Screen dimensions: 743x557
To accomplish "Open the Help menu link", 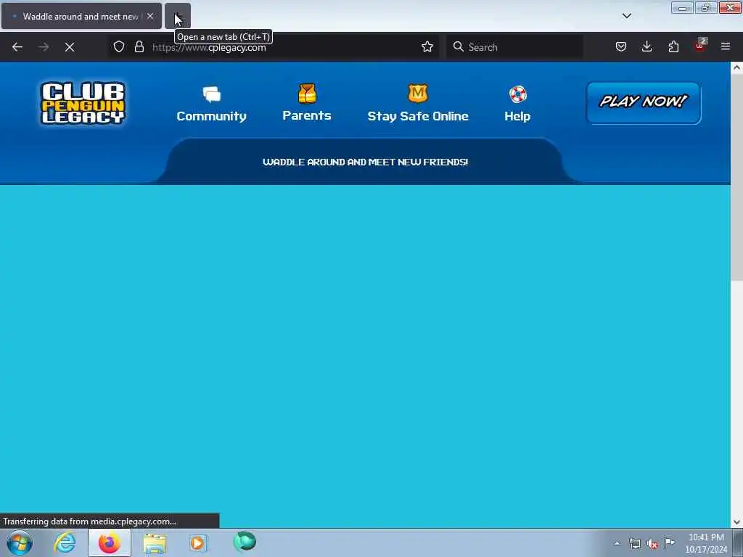I will [x=517, y=116].
